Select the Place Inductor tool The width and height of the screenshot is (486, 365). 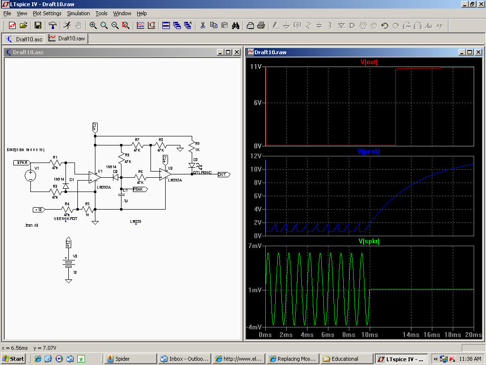point(330,26)
